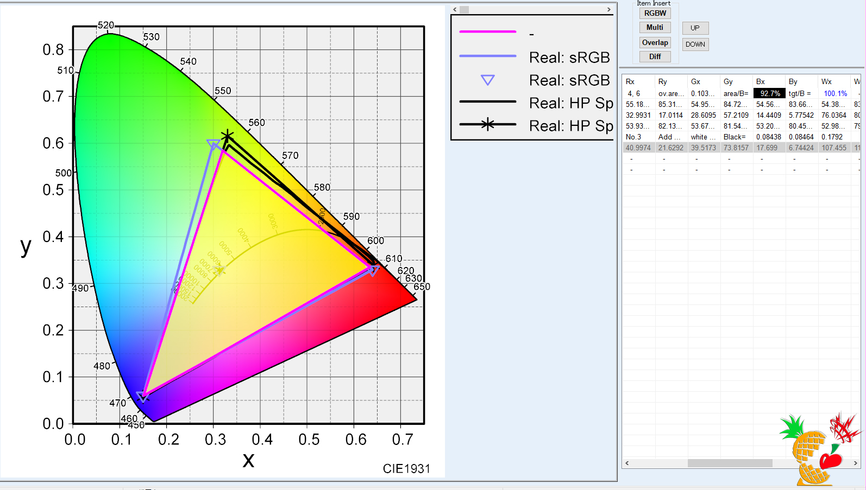Click the black asterisk HP legend marker

[487, 125]
